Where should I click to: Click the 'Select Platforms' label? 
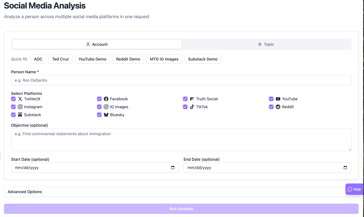[x=26, y=93]
